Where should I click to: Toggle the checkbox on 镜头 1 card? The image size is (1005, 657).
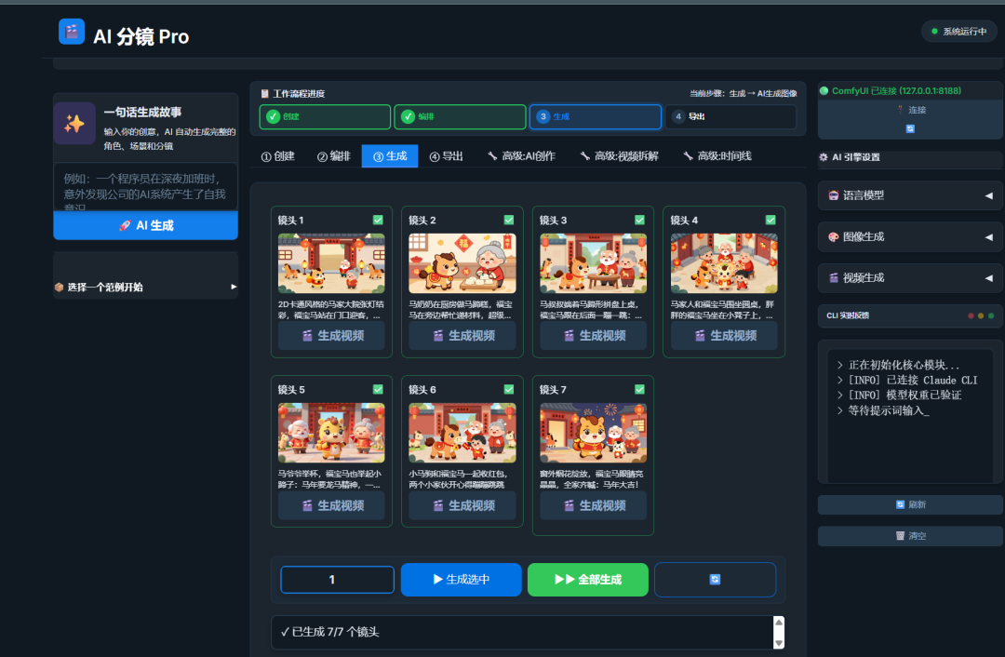(378, 219)
